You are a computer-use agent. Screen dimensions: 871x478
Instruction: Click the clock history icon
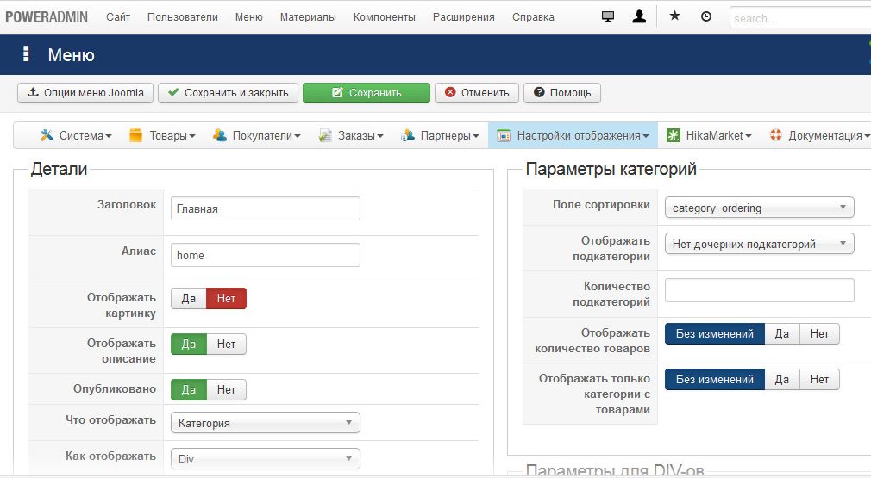coord(706,16)
